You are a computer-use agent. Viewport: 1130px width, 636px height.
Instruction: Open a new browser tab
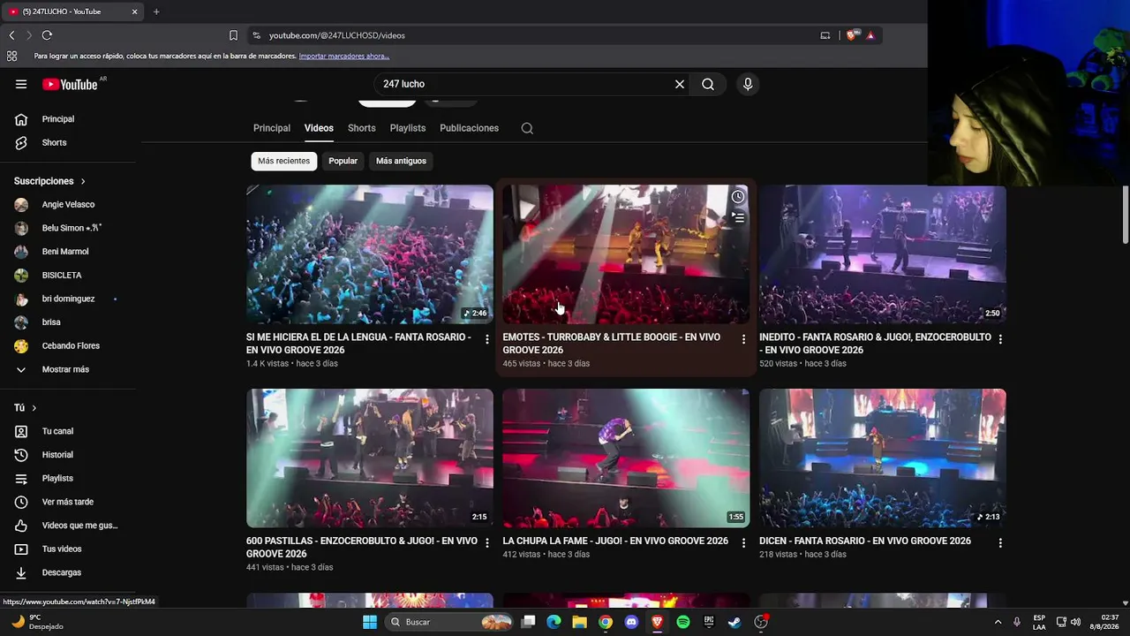click(156, 11)
